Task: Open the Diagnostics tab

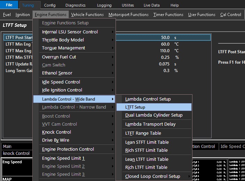Action: (75, 5)
